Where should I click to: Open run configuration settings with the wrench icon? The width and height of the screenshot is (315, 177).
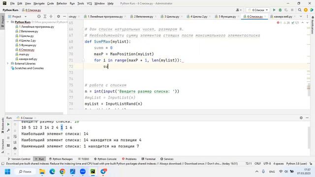tap(8, 130)
